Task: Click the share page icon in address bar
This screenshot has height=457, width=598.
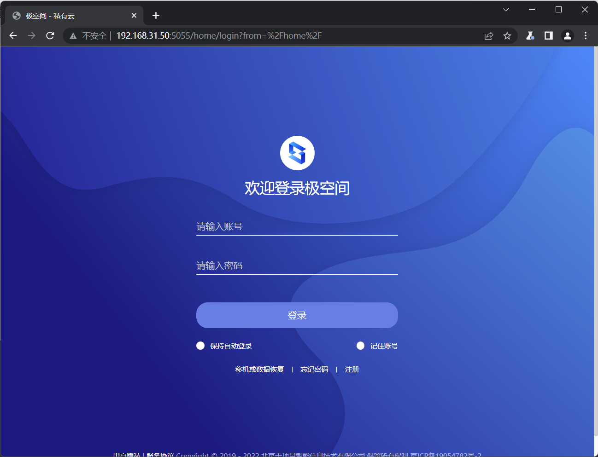Action: click(x=489, y=36)
